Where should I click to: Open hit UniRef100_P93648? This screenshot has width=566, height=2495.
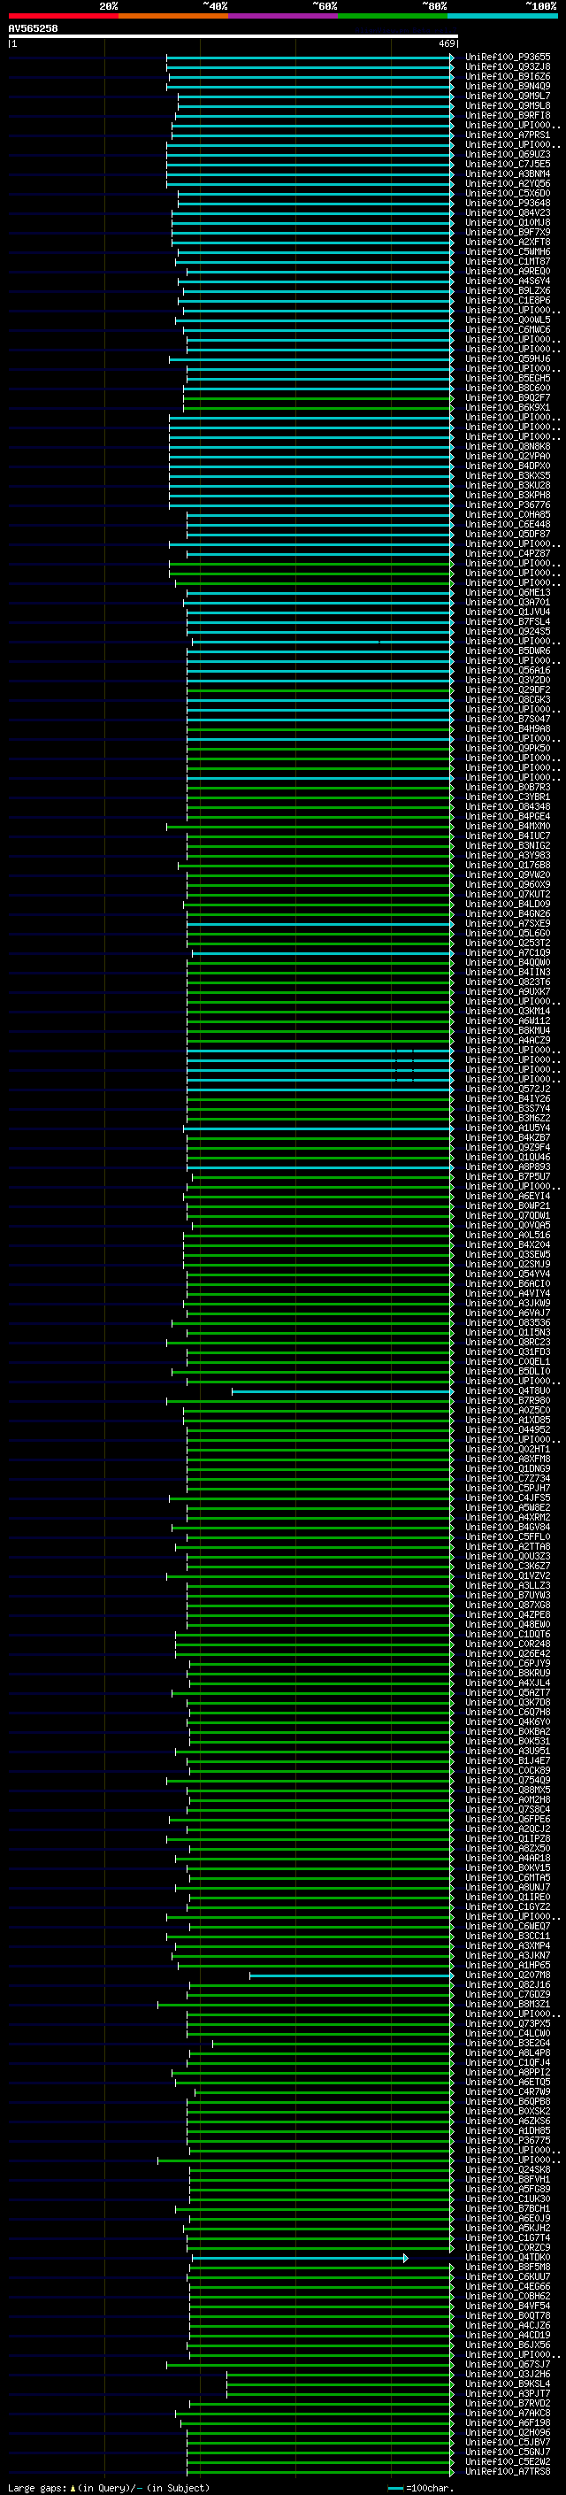tap(508, 203)
